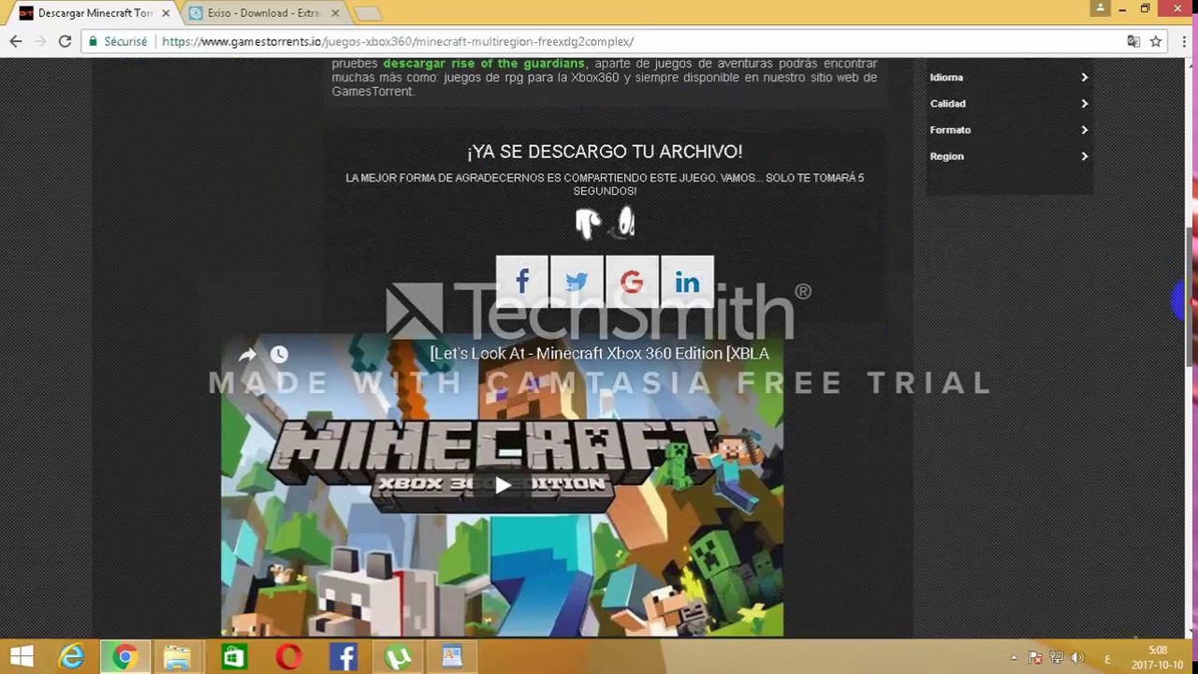This screenshot has height=674, width=1198.
Task: Open the Chrome user profile button
Action: (1100, 8)
